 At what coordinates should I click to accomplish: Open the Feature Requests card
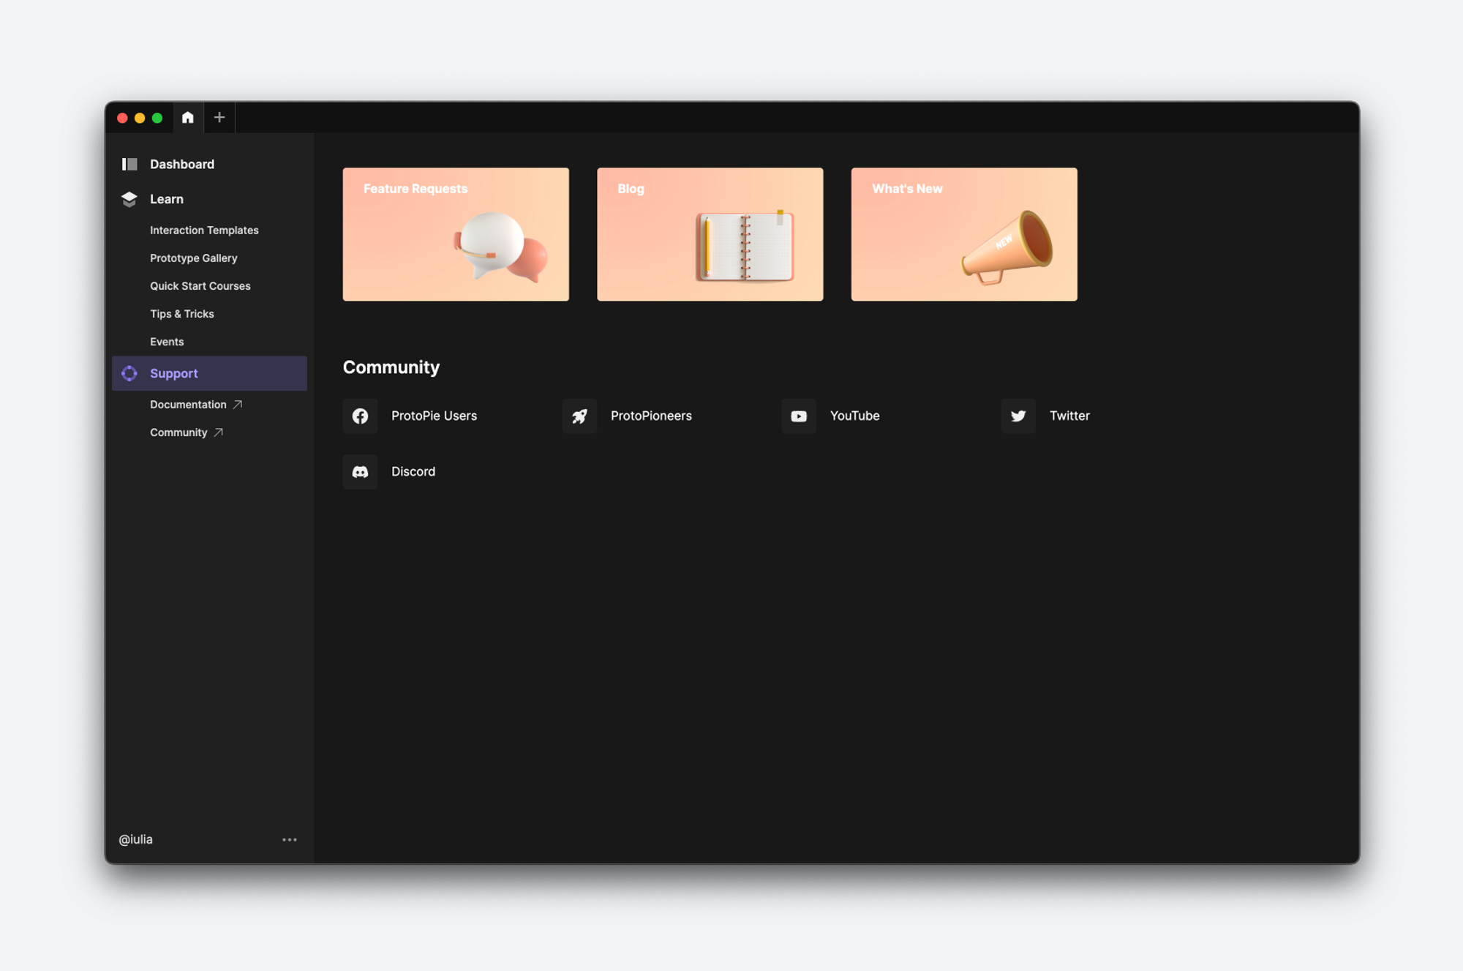(456, 234)
